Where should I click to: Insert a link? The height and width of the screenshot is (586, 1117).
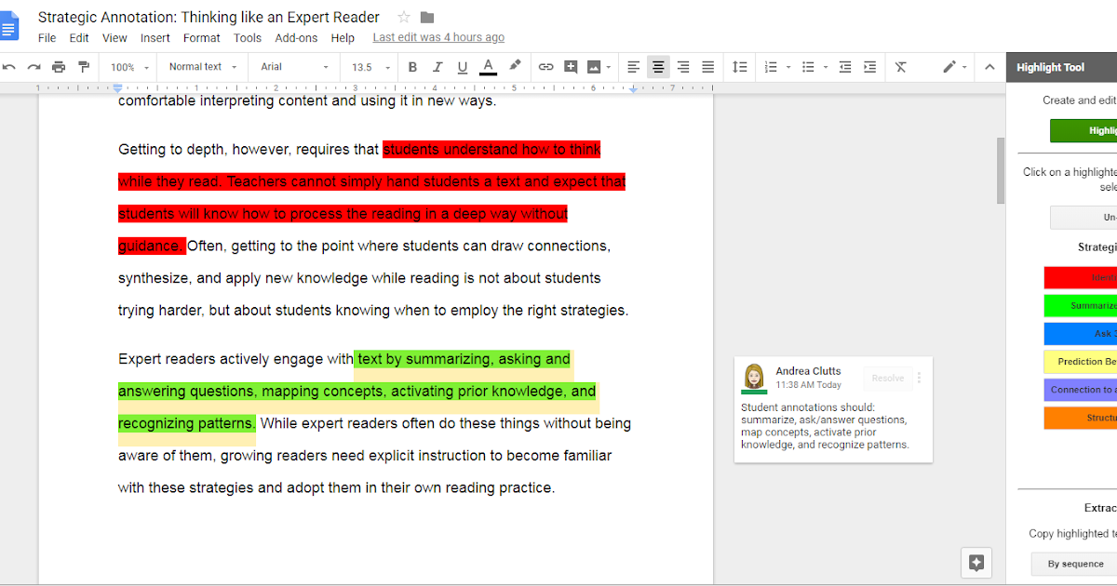[x=545, y=66]
